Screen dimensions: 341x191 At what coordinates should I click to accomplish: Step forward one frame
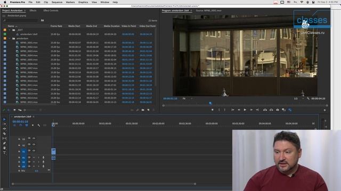click(x=251, y=110)
